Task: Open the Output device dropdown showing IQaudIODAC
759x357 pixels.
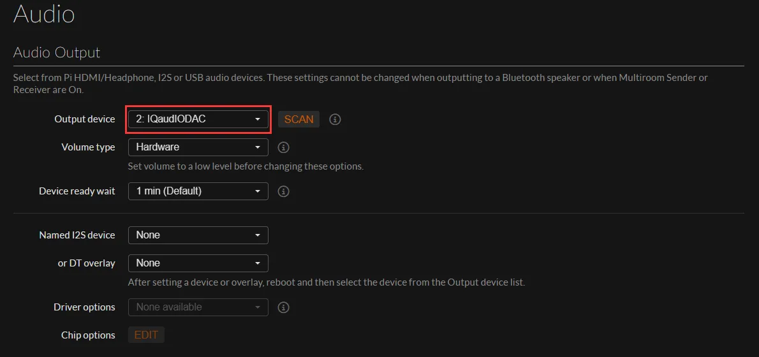Action: (198, 119)
